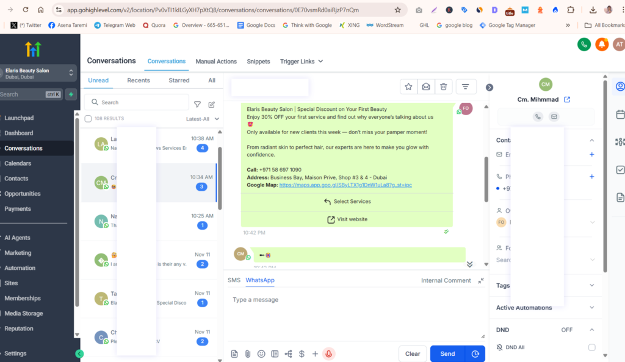Screen dimensions: 625x362
Task: Collapse the DND section chevron
Action: (591, 330)
